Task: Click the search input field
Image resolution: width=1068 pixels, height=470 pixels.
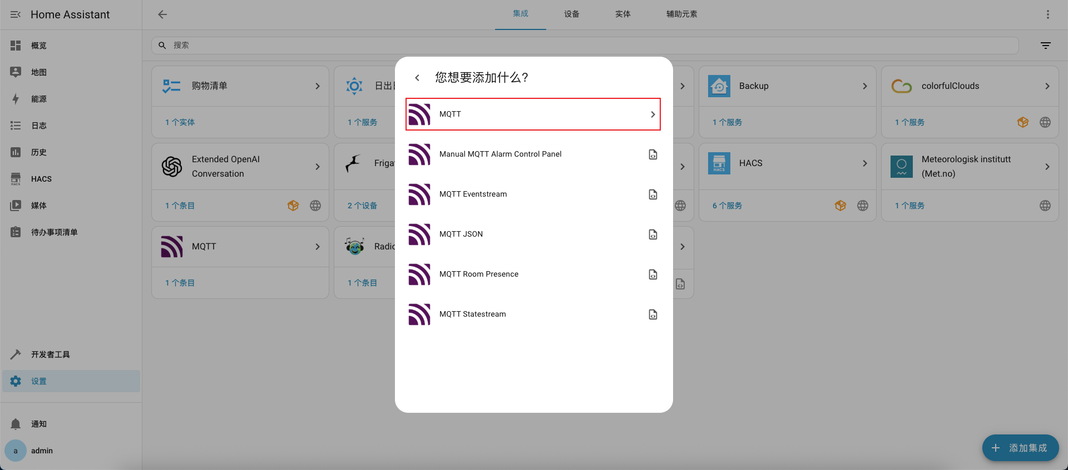Action: (x=584, y=46)
